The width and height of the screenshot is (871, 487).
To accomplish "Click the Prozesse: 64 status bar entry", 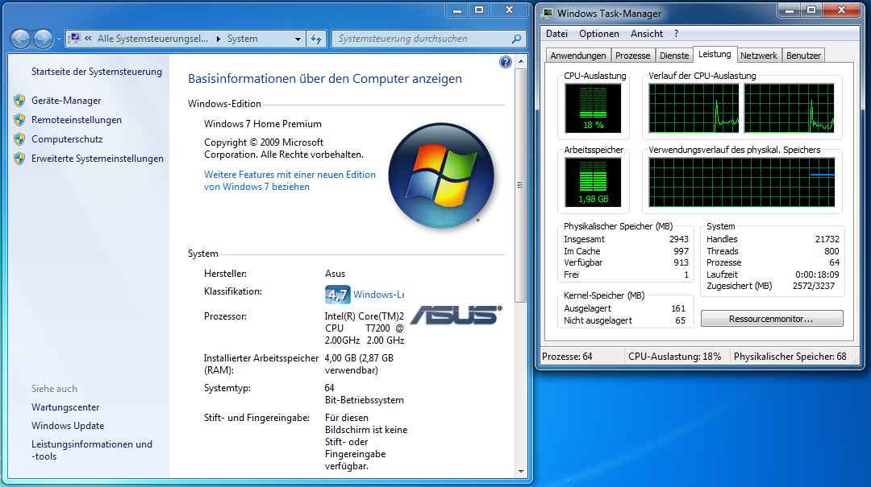I will (x=567, y=357).
